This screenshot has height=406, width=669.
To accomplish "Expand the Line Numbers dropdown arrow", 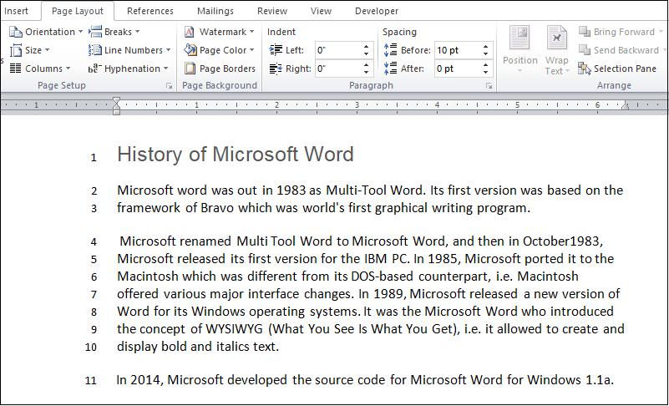I will click(168, 50).
